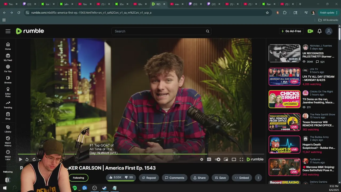
Task: Click the Share button
Action: tap(200, 178)
